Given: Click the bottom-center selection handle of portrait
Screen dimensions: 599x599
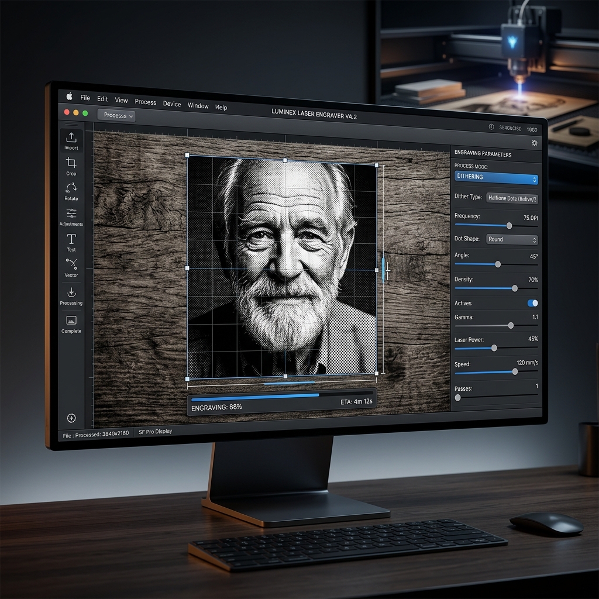Looking at the screenshot, I should click(x=285, y=377).
